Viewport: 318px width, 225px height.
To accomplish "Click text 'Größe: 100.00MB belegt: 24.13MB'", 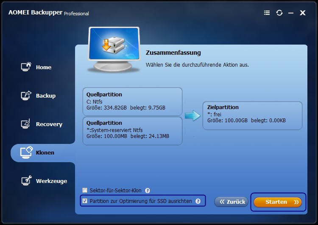I will click(128, 136).
